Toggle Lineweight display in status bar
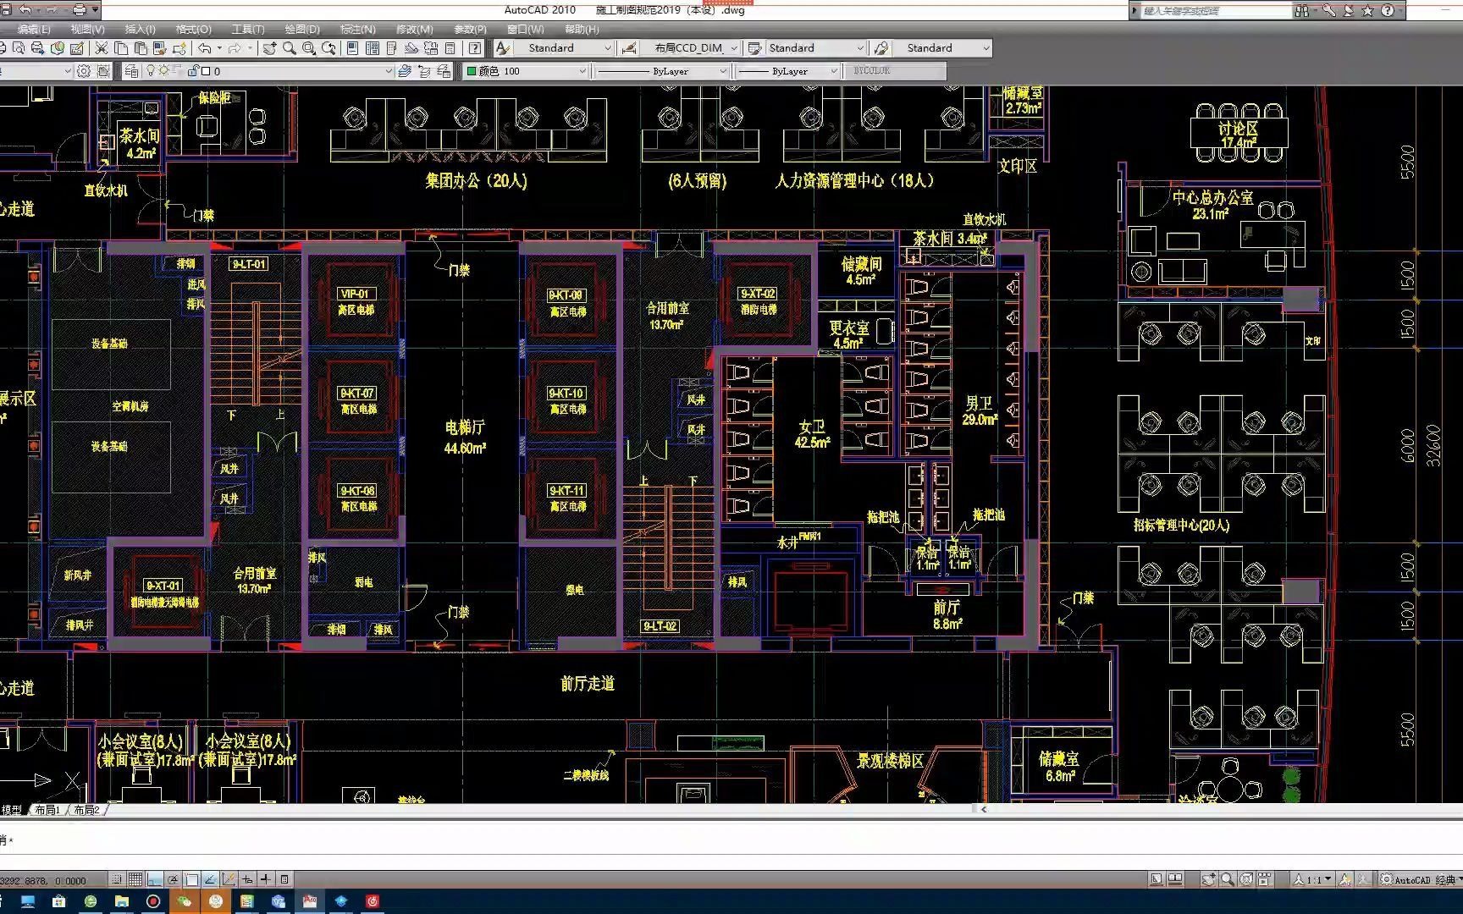 pos(266,879)
